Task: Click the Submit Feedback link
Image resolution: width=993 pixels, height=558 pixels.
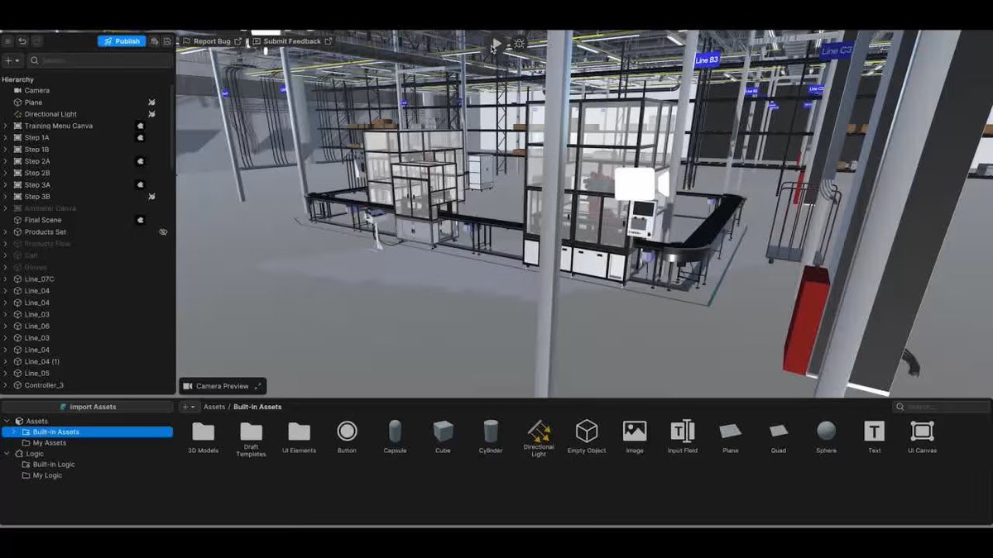Action: 289,41
